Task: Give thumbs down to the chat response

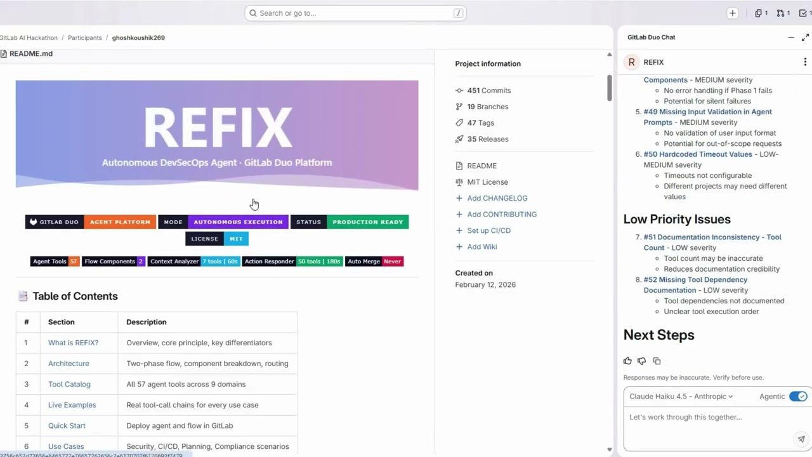Action: click(641, 361)
